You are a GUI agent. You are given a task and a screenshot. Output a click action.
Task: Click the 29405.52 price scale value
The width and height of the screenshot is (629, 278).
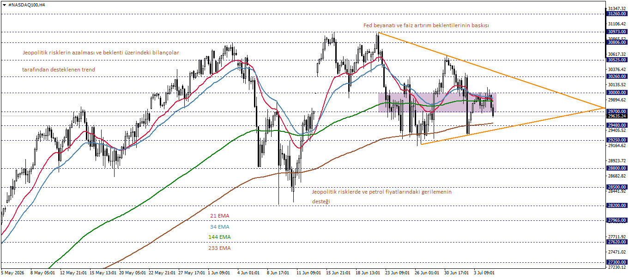[x=617, y=130]
